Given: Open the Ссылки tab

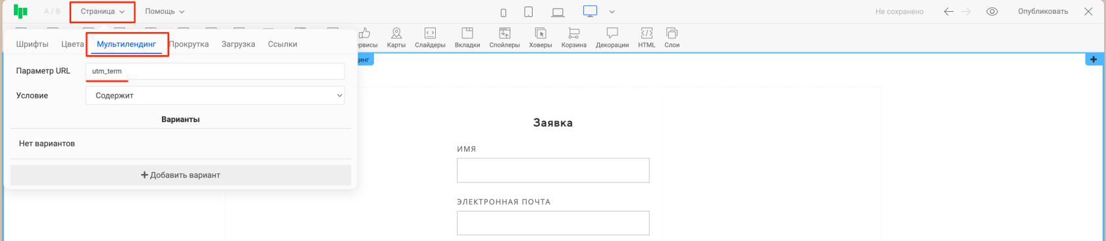Looking at the screenshot, I should coord(282,44).
